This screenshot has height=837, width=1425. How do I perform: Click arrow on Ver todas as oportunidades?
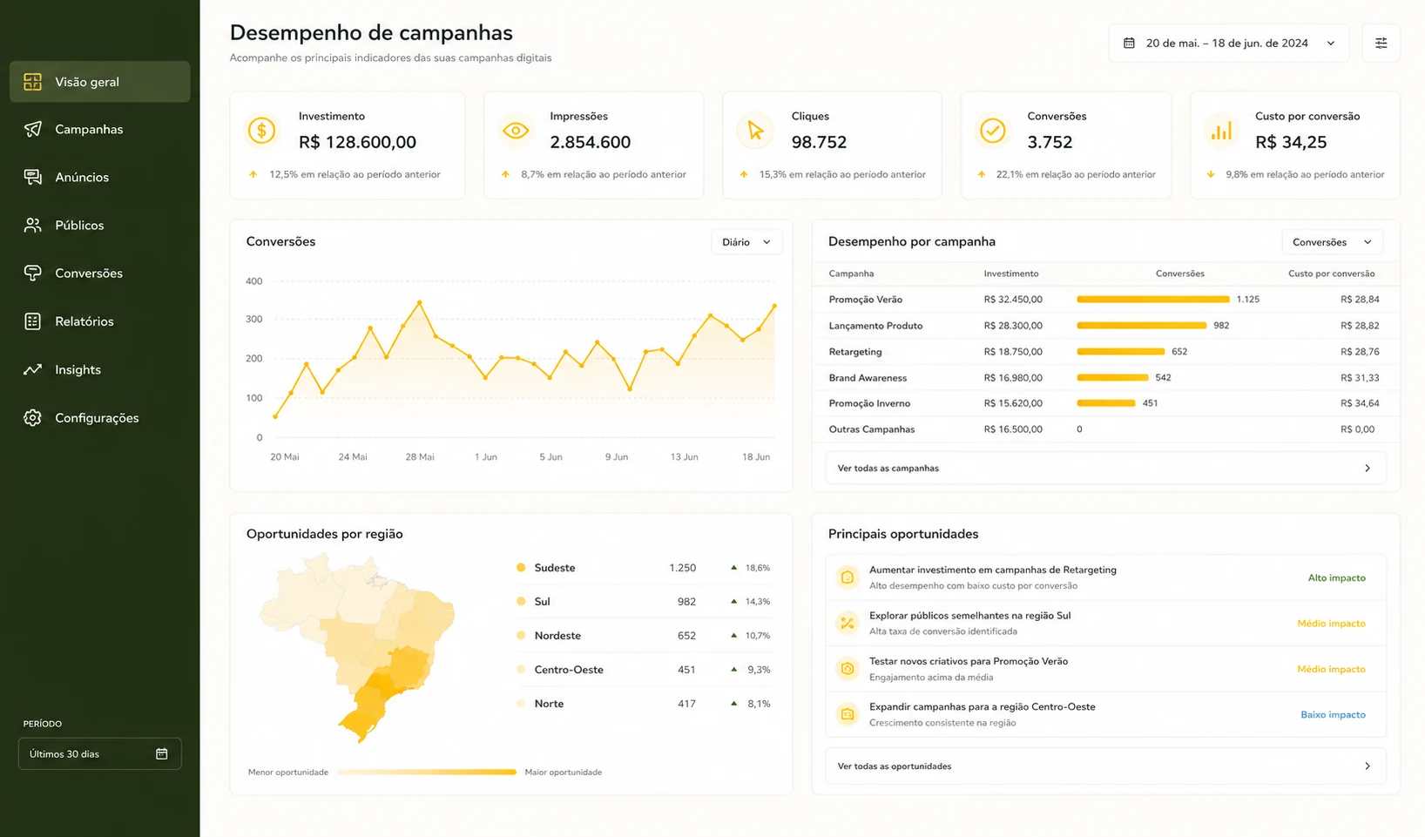(x=1368, y=766)
